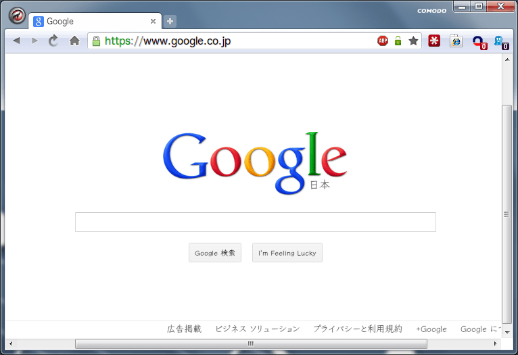Image resolution: width=518 pixels, height=355 pixels.
Task: Click the green unlocked padlock icon
Action: tap(398, 41)
